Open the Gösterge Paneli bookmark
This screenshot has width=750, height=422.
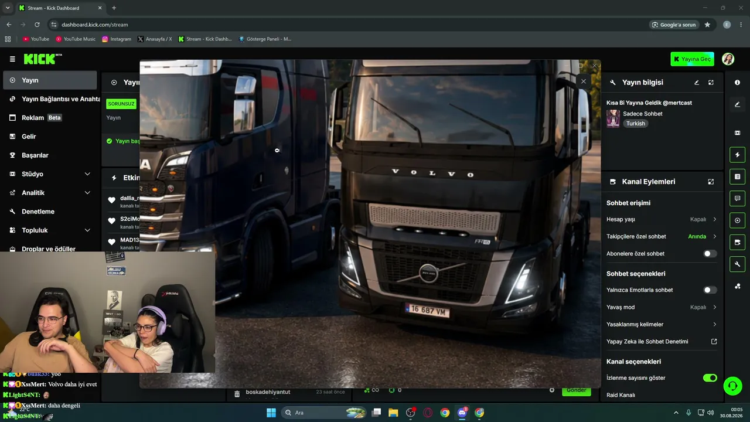point(265,39)
